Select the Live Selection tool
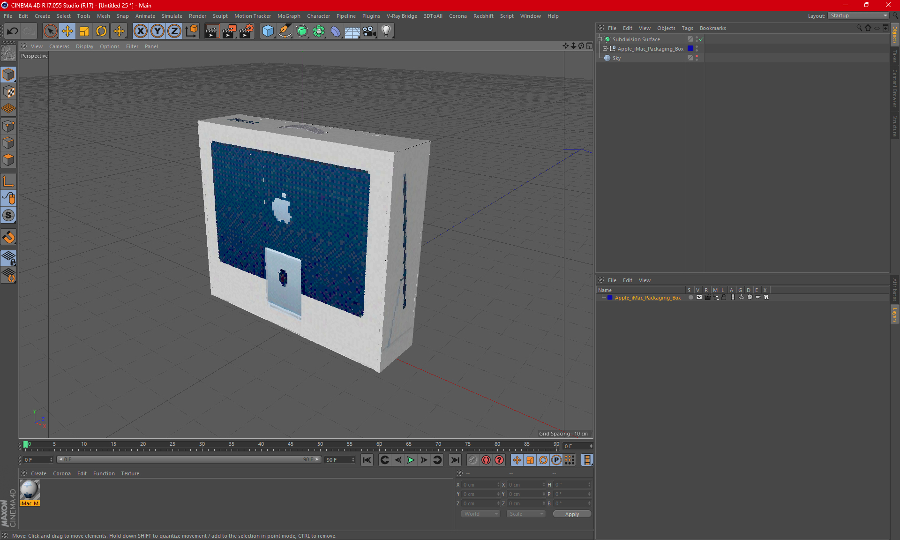Viewport: 900px width, 540px height. (x=50, y=31)
